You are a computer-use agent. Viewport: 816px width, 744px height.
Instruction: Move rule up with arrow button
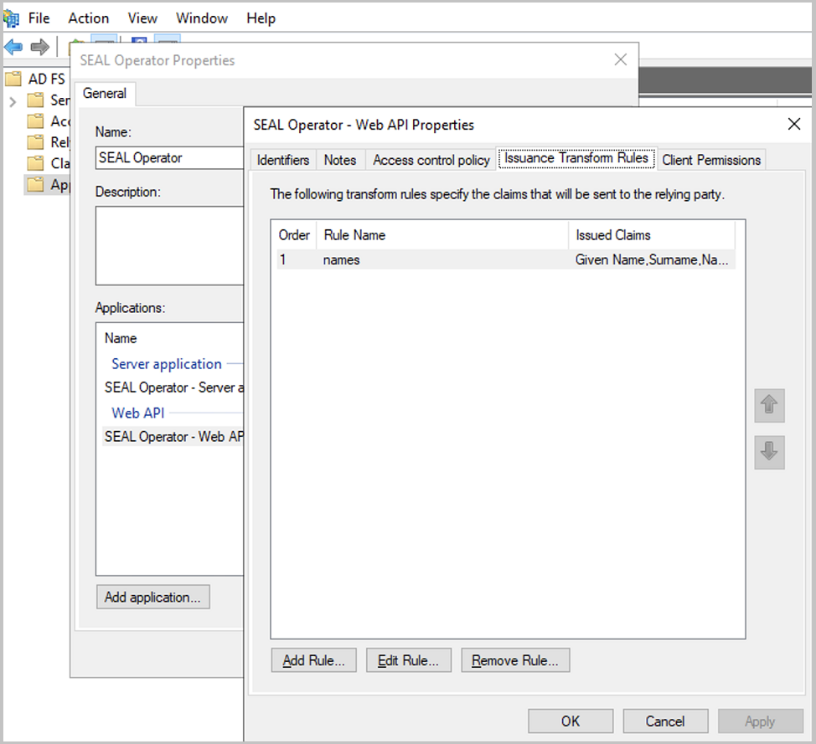tap(768, 406)
